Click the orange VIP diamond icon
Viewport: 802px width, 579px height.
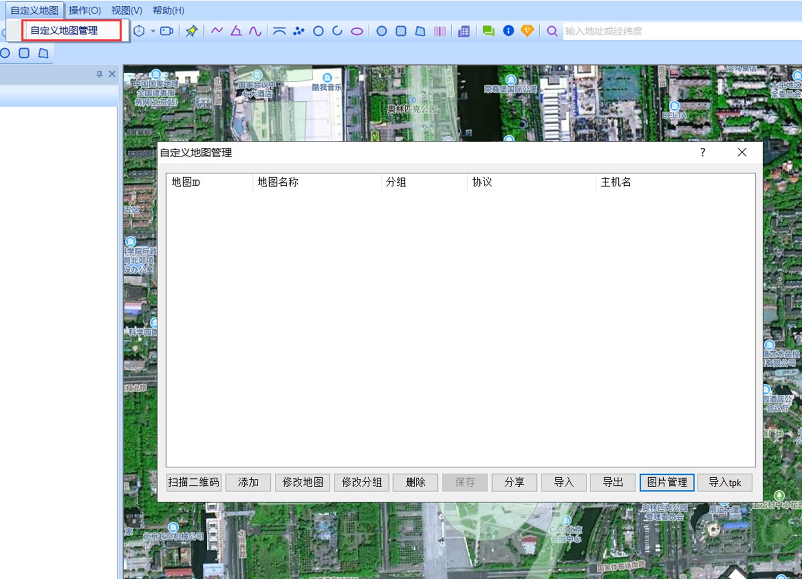click(x=527, y=31)
